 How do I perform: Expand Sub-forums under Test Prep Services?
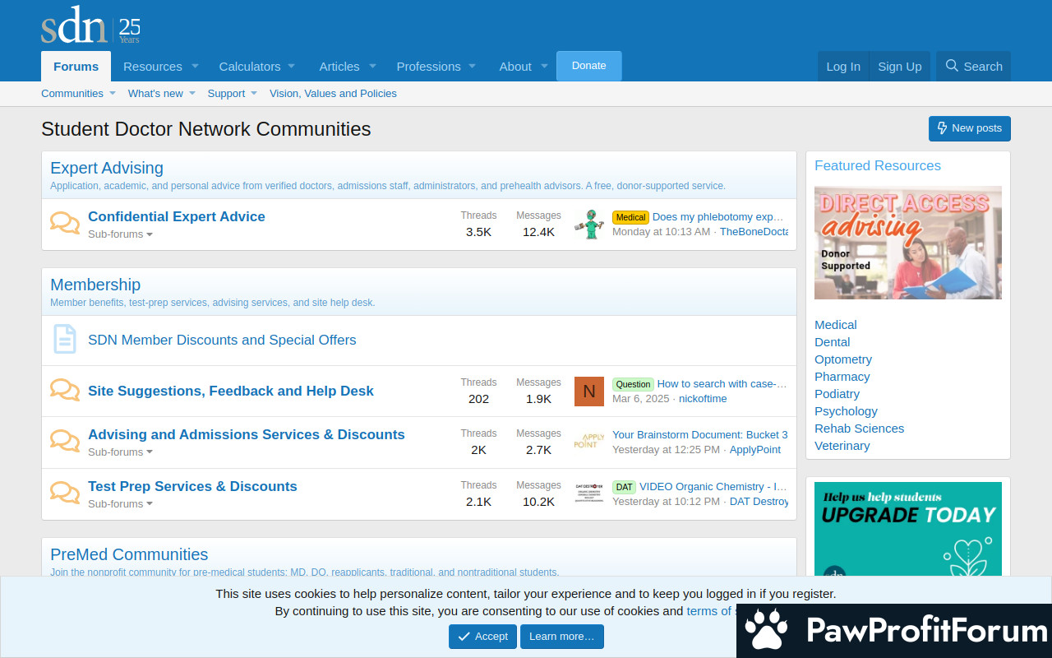[120, 504]
